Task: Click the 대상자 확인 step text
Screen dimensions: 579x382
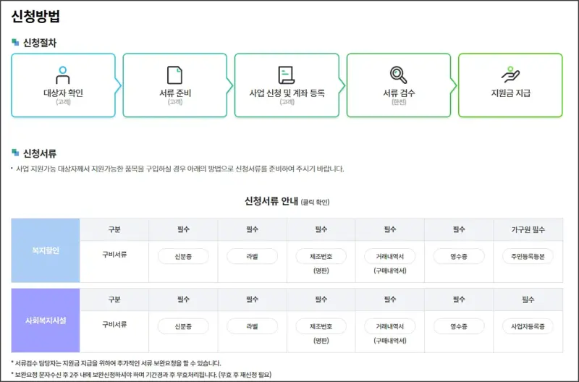Action: tap(63, 93)
